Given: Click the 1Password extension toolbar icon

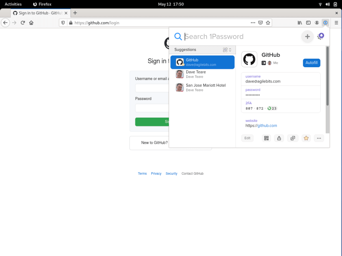Looking at the screenshot, I should [x=325, y=23].
